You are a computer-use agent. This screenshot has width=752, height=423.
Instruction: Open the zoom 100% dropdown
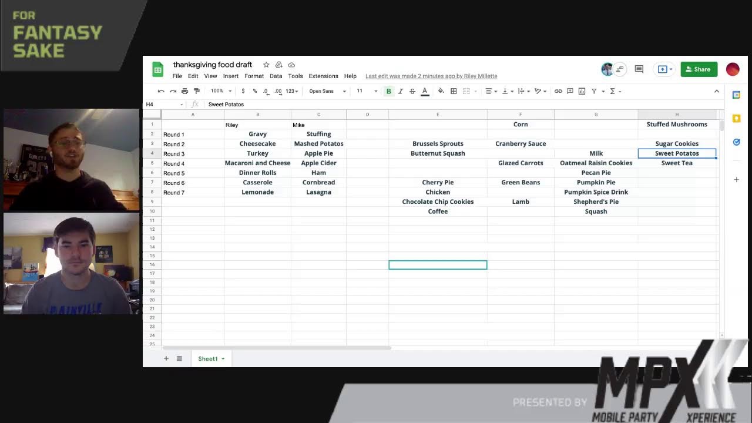tap(221, 91)
